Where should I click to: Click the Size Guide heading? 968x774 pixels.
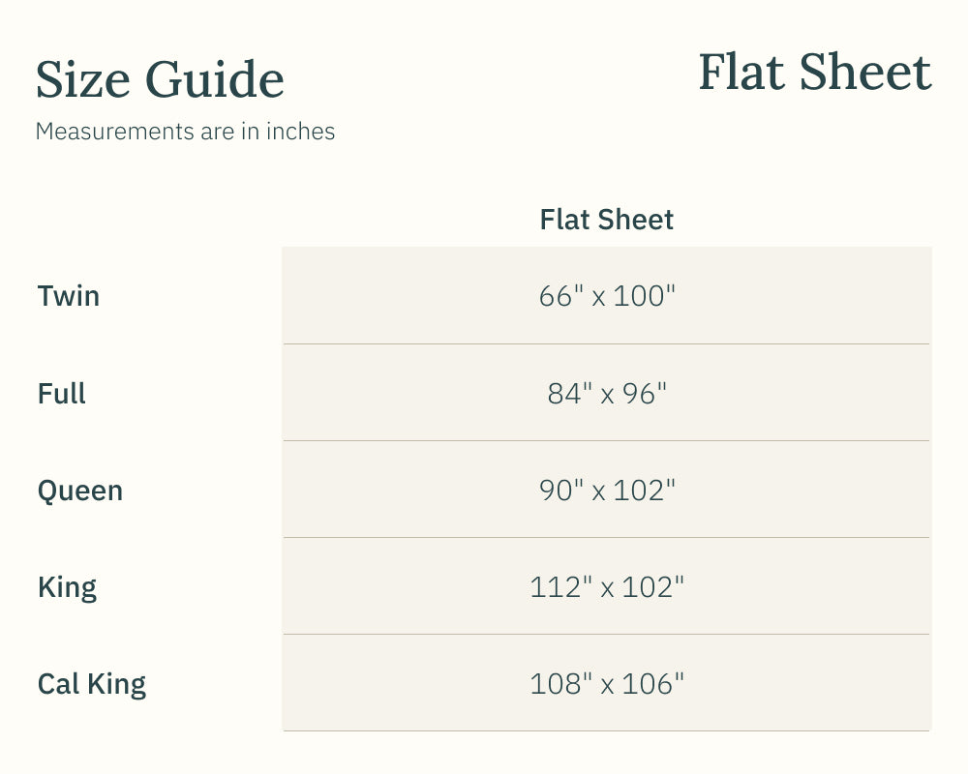pyautogui.click(x=160, y=79)
